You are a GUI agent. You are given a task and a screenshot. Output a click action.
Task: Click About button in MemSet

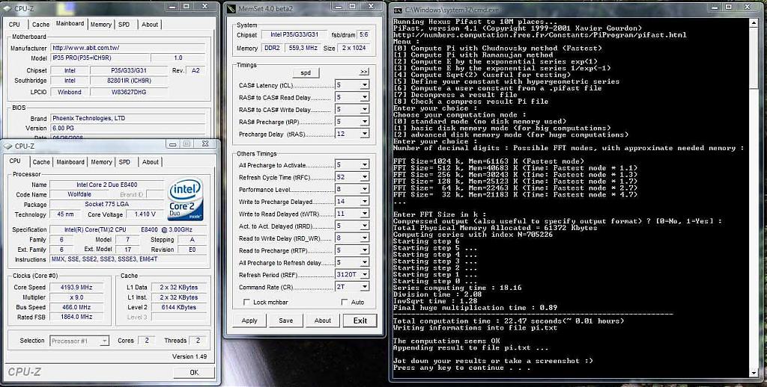[x=322, y=321]
